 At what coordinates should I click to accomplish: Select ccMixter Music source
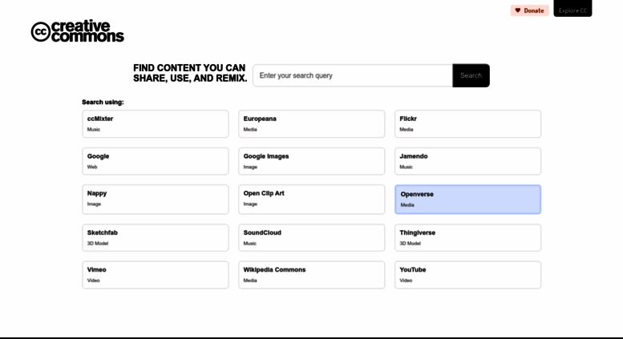pyautogui.click(x=156, y=124)
